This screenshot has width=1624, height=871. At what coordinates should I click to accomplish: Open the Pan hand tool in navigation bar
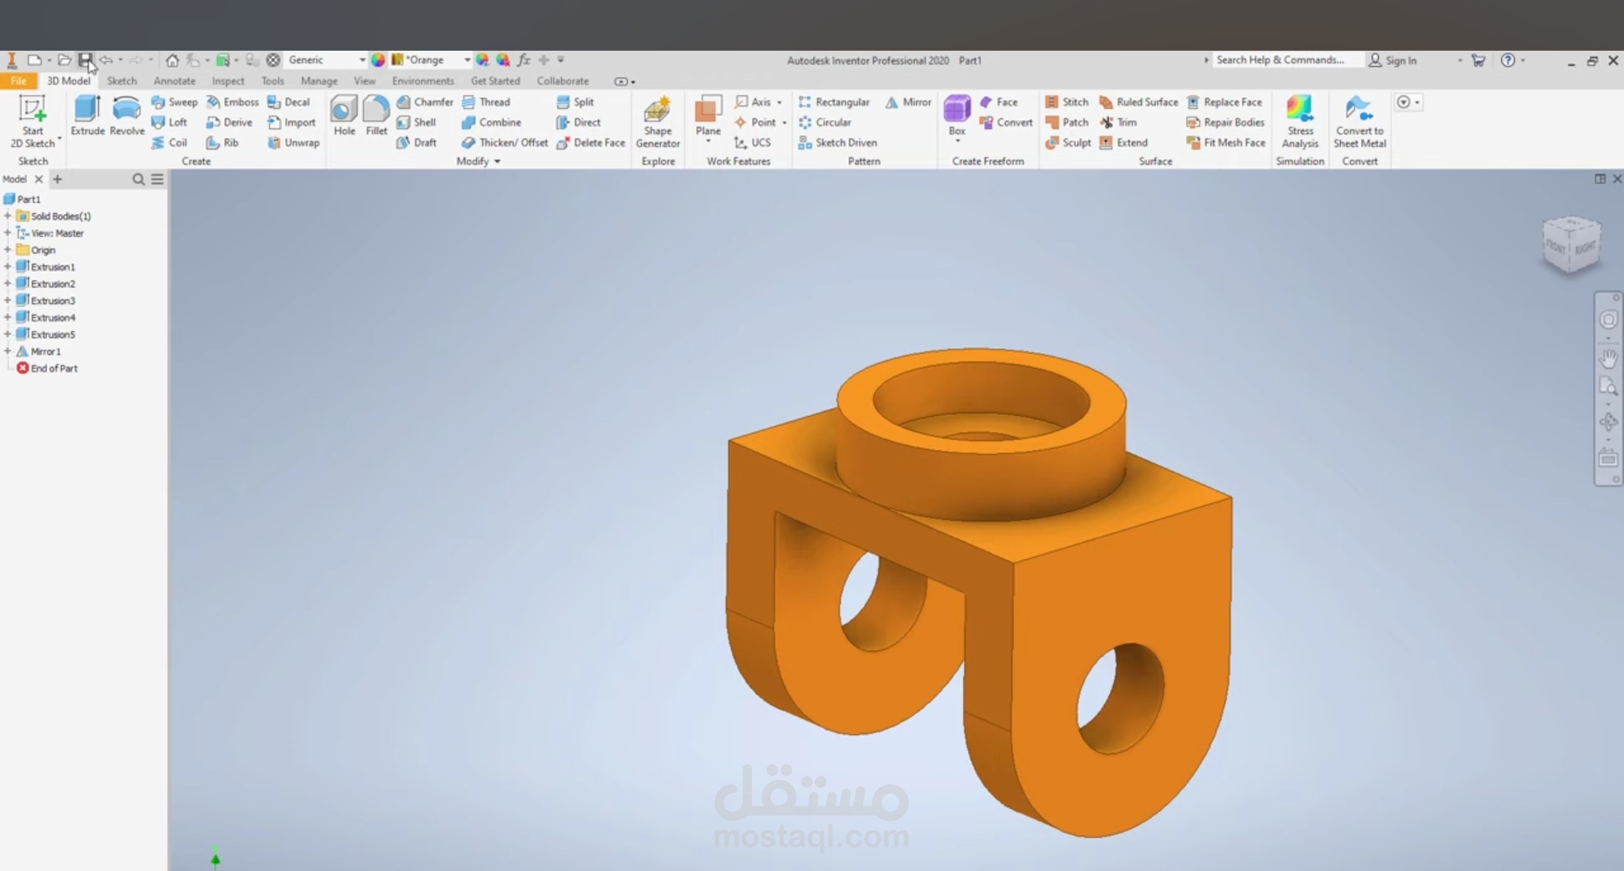click(x=1608, y=358)
